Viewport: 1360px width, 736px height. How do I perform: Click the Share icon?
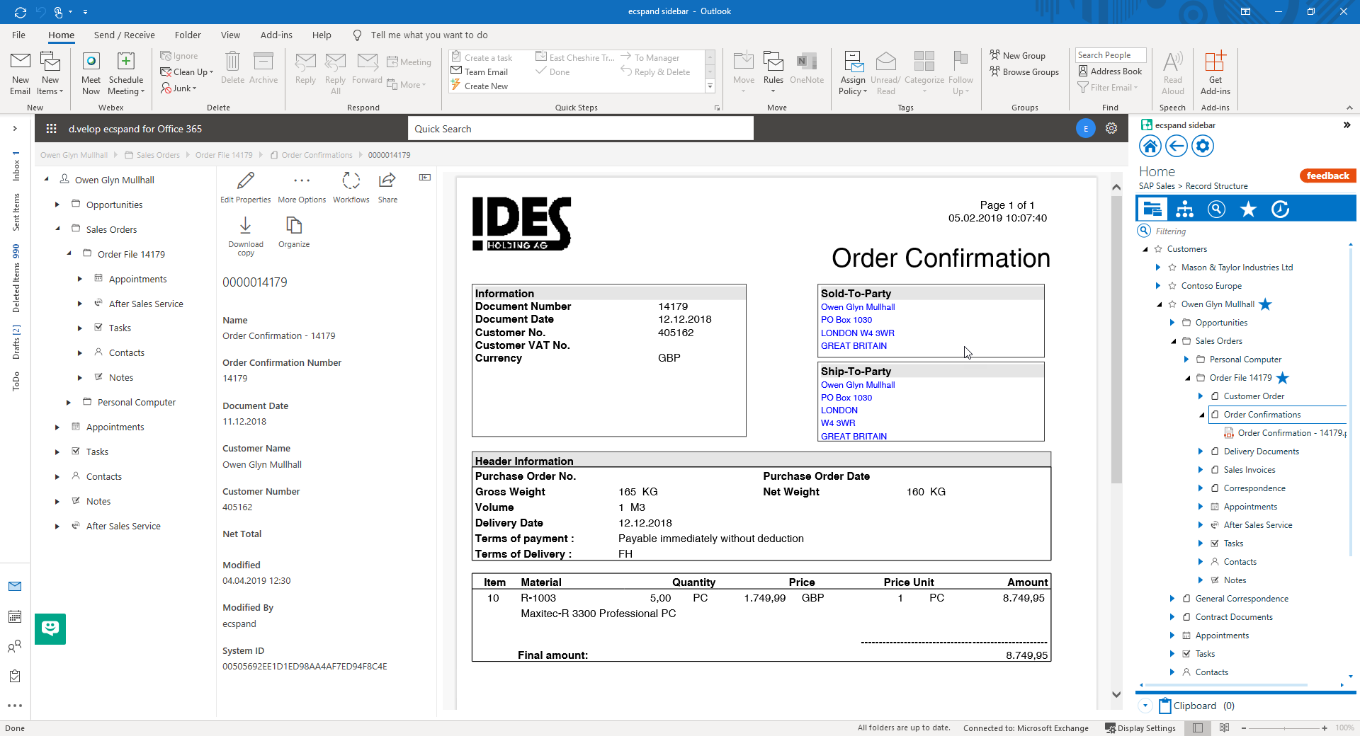tap(387, 180)
